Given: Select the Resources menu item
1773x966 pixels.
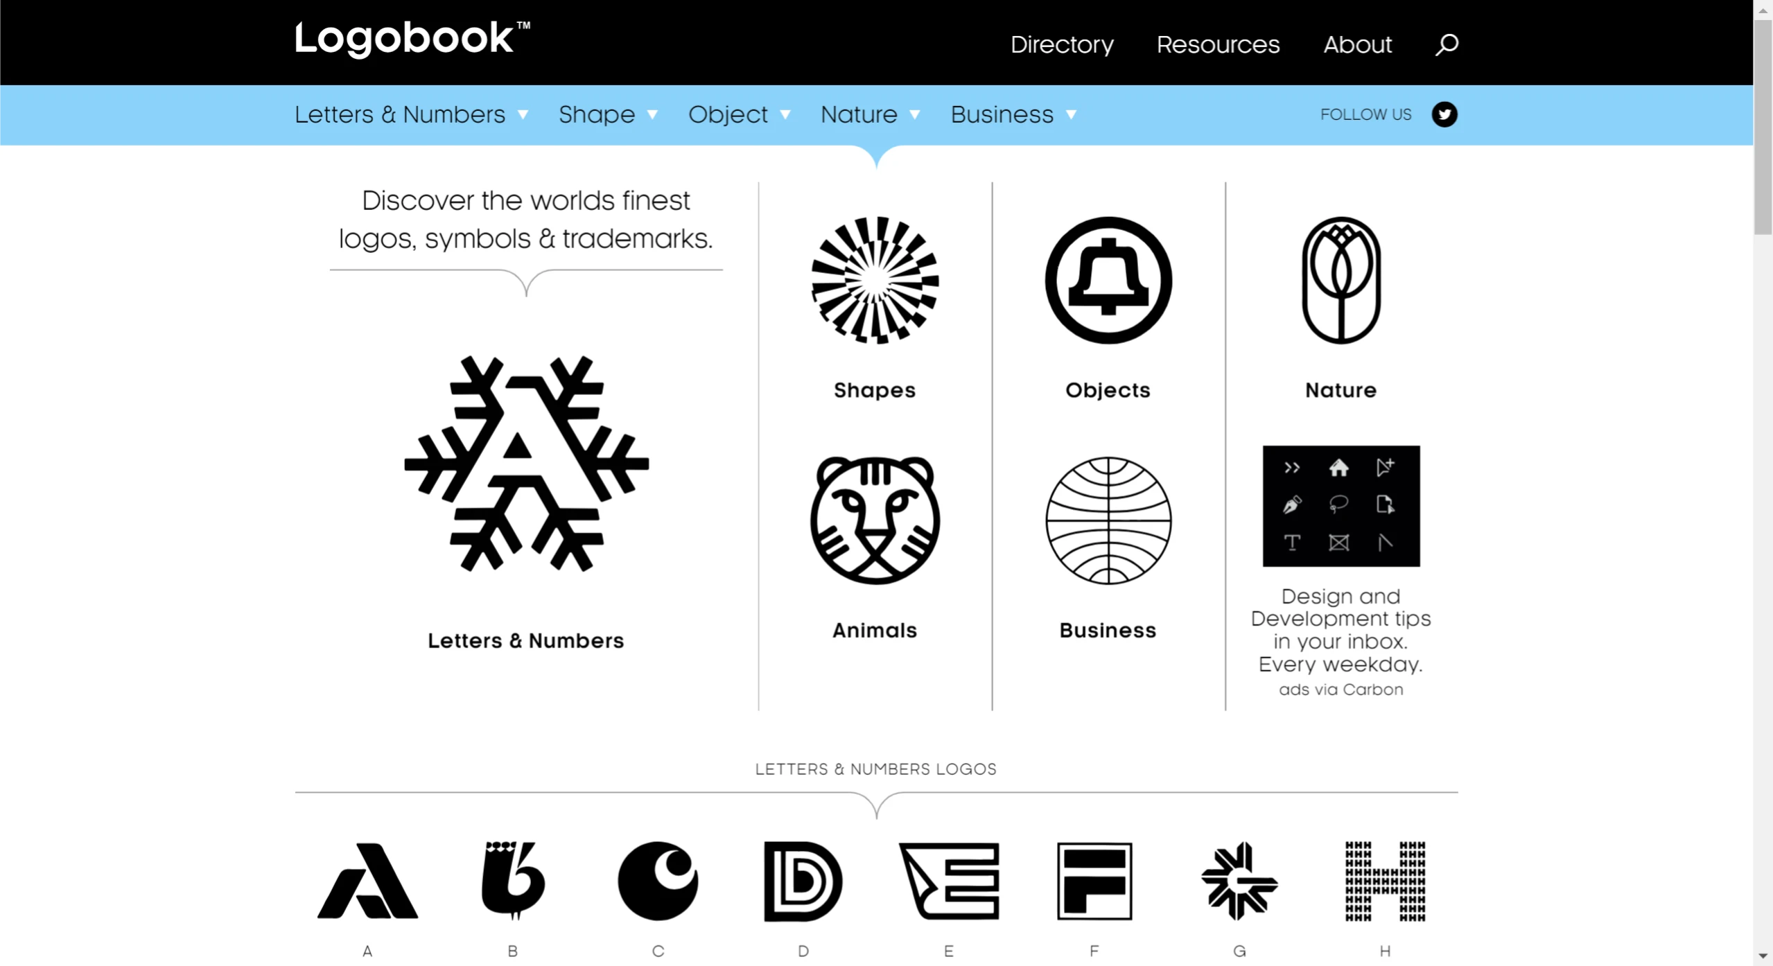Looking at the screenshot, I should [x=1218, y=44].
